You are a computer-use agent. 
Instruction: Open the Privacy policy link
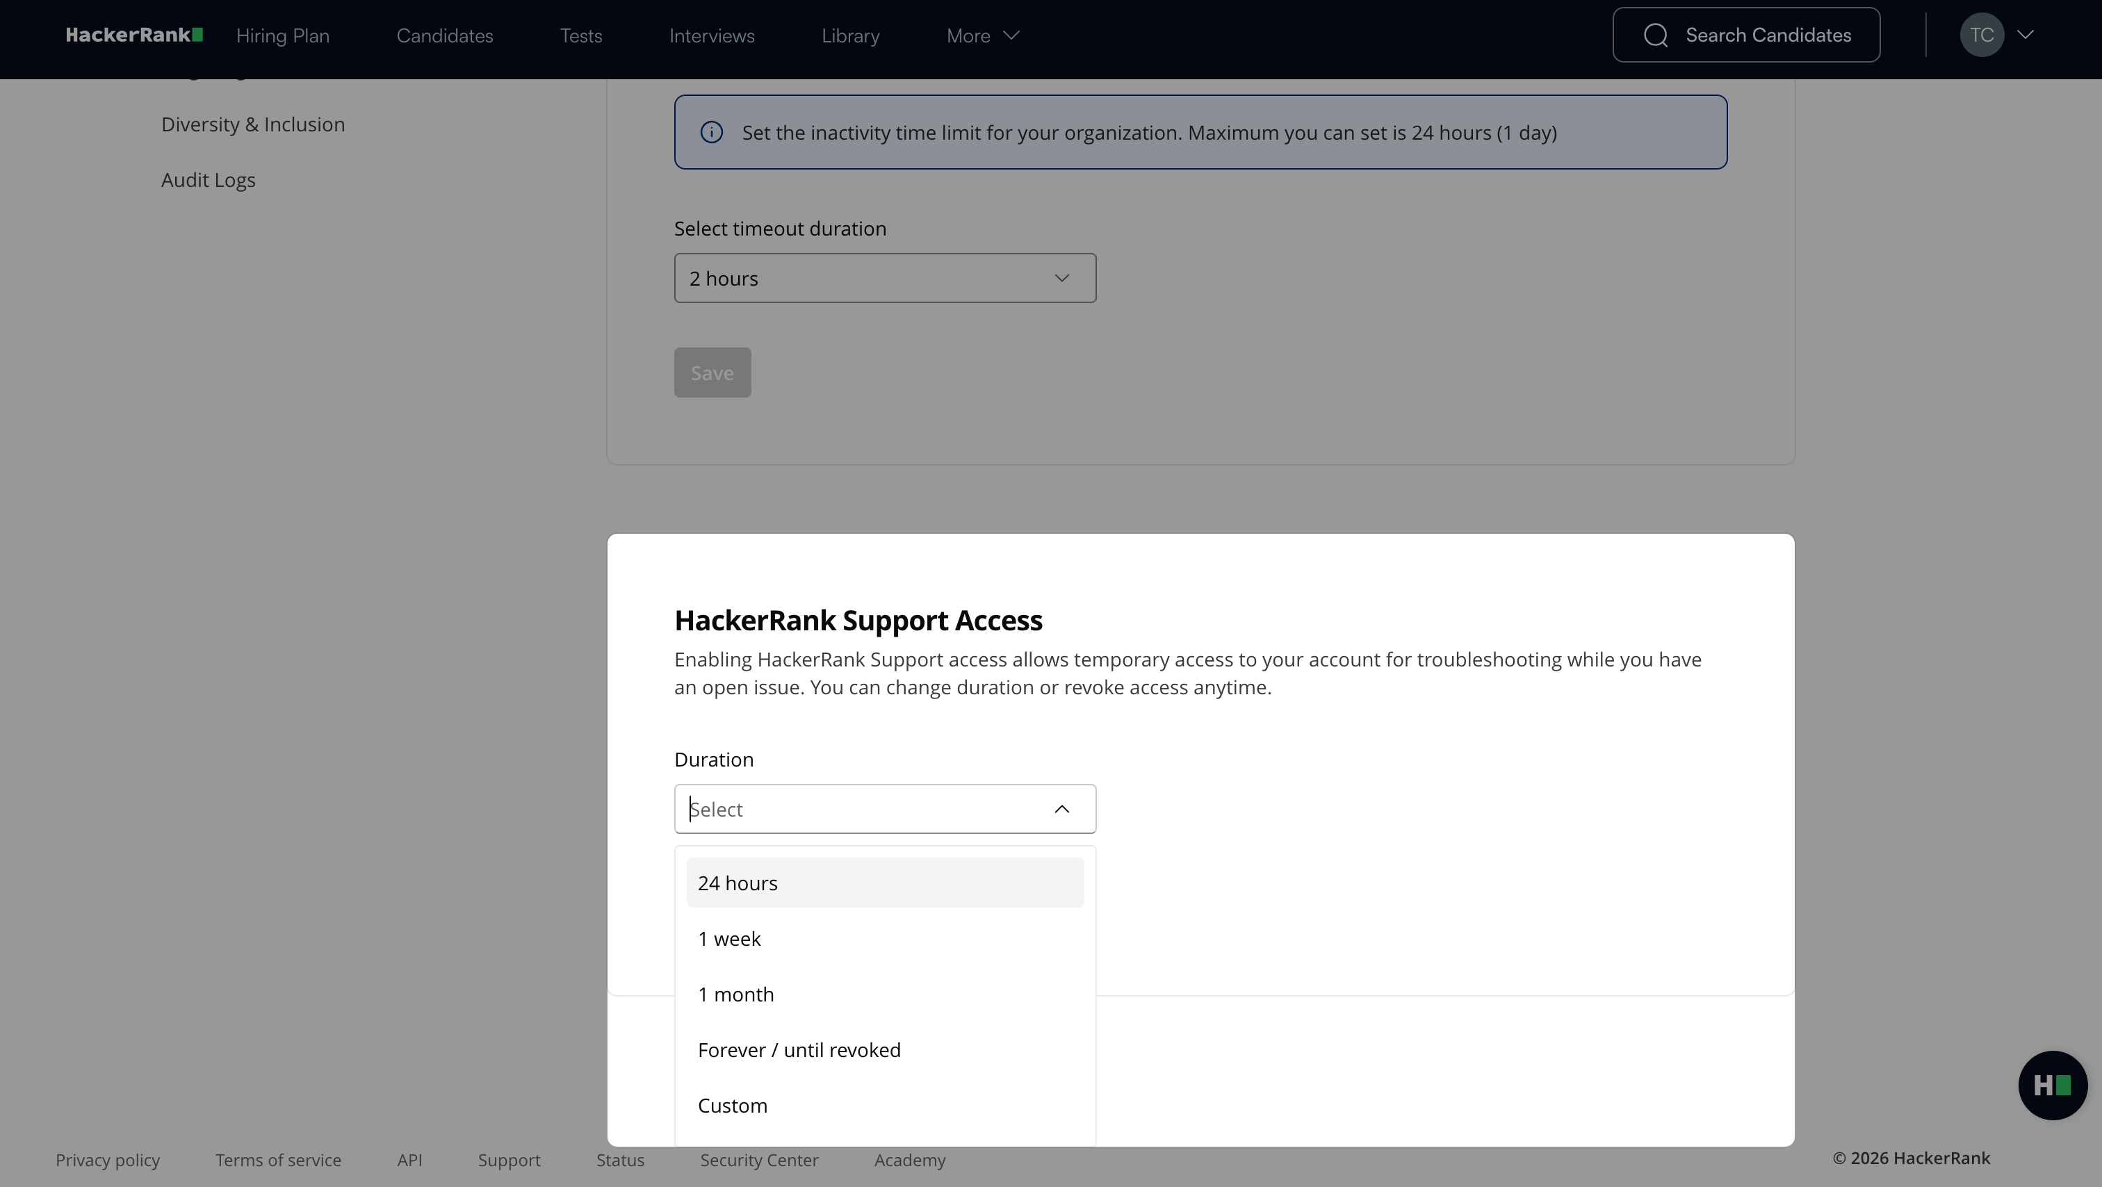click(x=108, y=1159)
